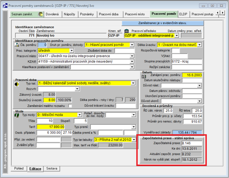Click the Datum skutečného nástupu field
229x178 pixels.
pyautogui.click(x=192, y=80)
